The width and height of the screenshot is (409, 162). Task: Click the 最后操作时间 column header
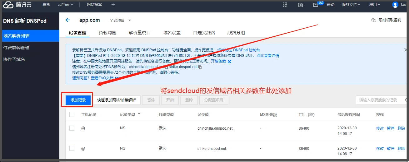pyautogui.click(x=349, y=114)
